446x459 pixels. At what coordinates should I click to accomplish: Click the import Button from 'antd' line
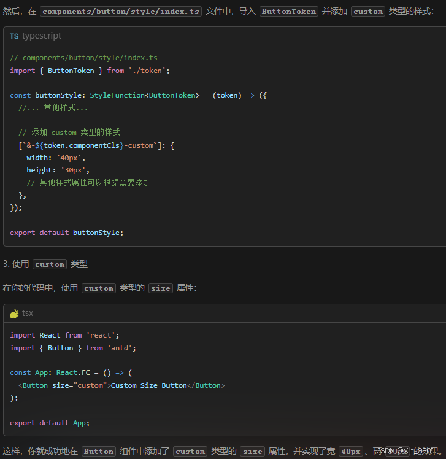point(73,348)
